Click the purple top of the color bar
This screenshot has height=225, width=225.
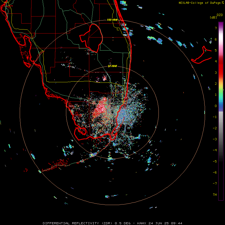point(221,24)
